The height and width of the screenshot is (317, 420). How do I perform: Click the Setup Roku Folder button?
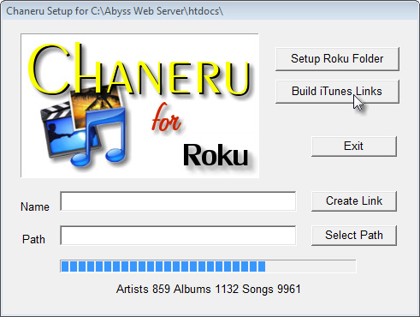point(337,59)
